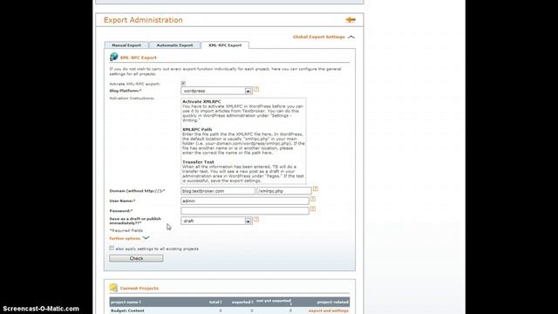Open the Blog Platform wordpress dropdown
Viewport: 558px width, 314px height.
coord(216,91)
